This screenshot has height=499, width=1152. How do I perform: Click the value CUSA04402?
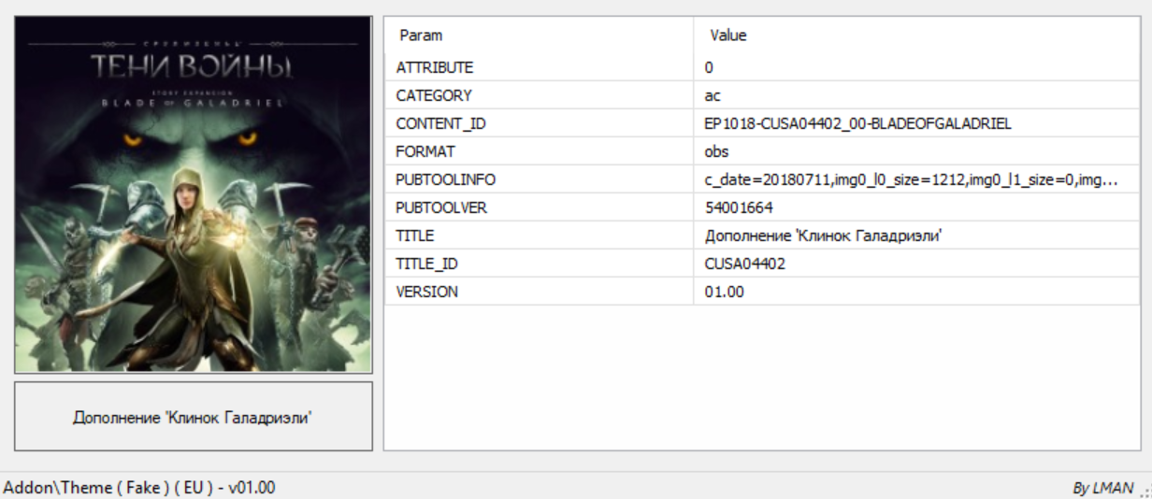click(916, 264)
